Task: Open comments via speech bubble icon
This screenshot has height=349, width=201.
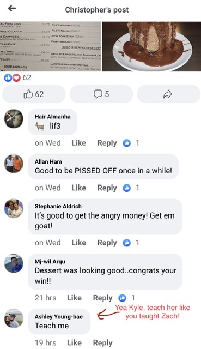Action: click(x=101, y=94)
